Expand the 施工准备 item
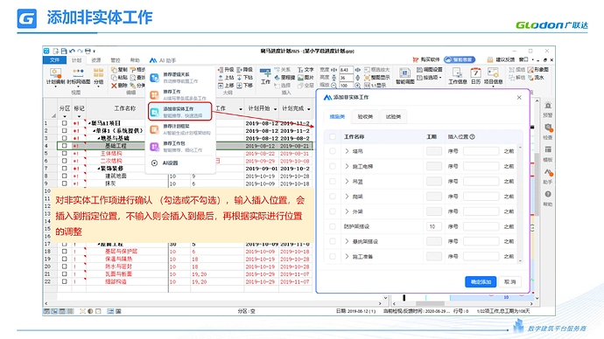Image resolution: width=604 pixels, height=339 pixels. 347,256
